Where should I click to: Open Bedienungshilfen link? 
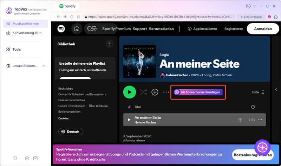[x=69, y=111]
